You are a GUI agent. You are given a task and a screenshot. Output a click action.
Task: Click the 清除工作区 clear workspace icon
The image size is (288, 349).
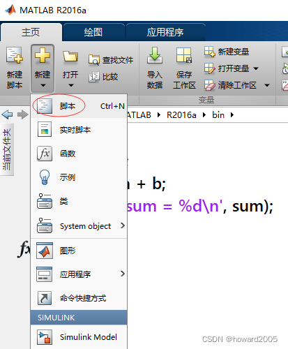[x=210, y=85]
